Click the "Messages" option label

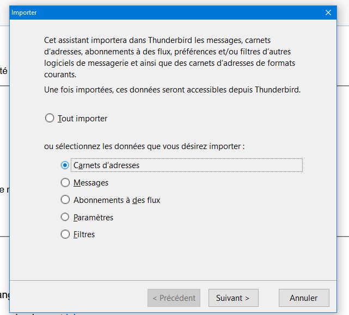[x=91, y=182]
